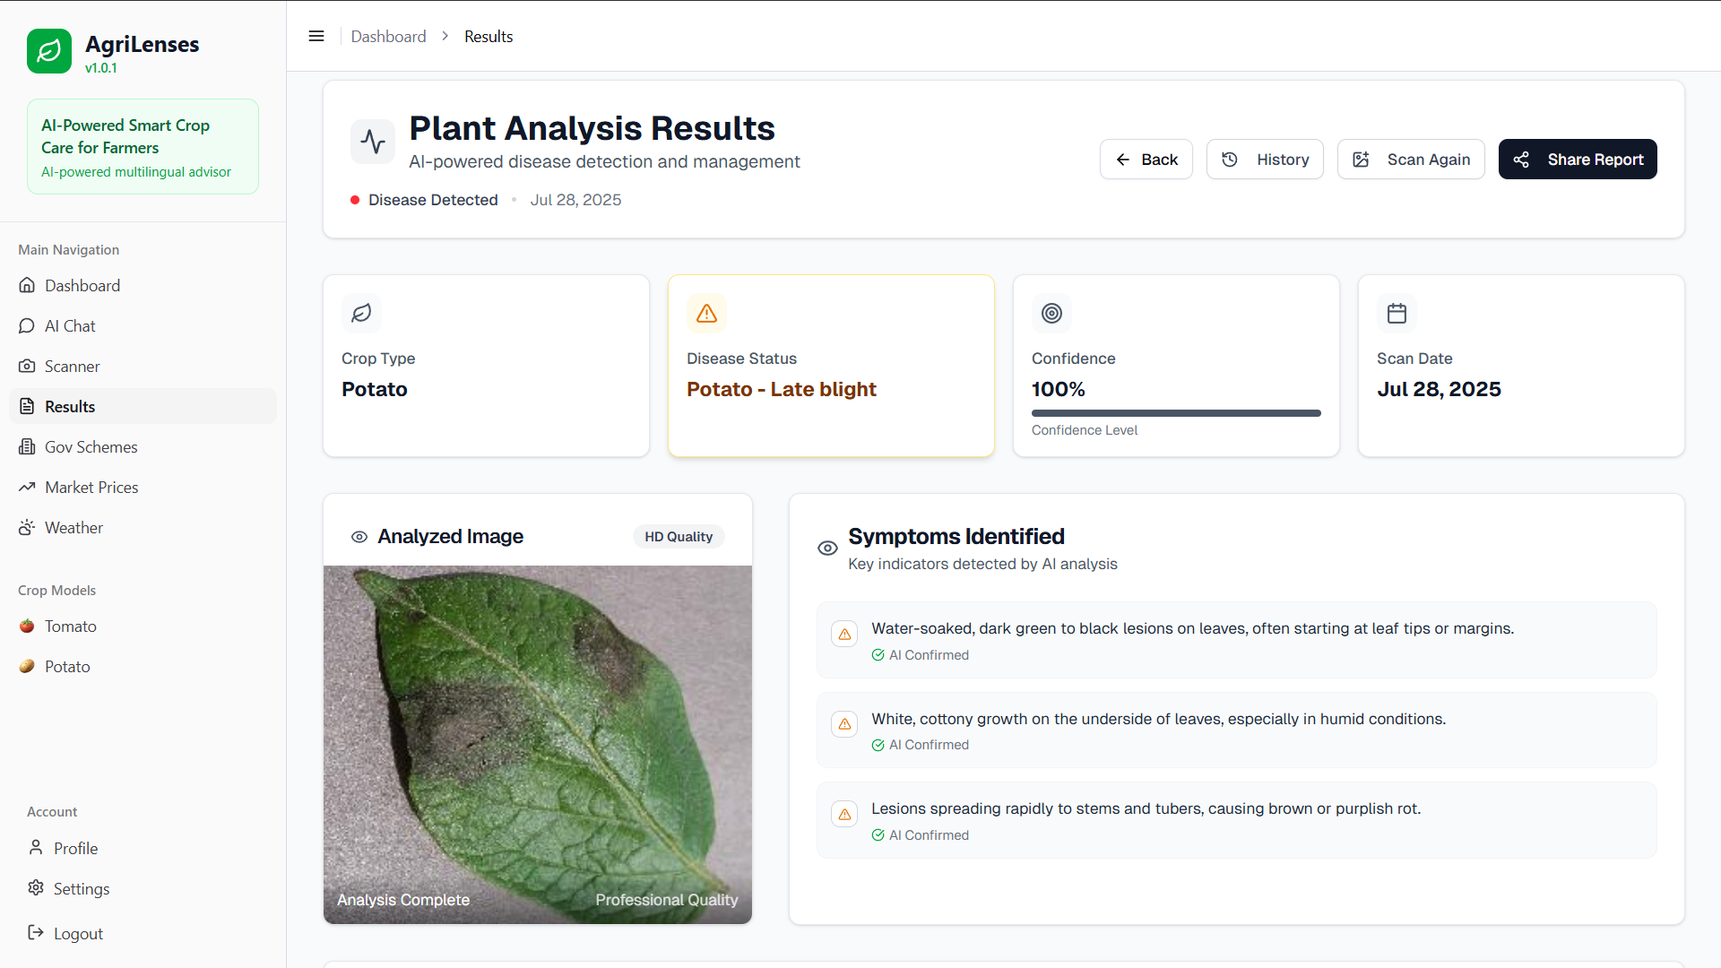The image size is (1721, 968).
Task: Click the version label v1.0.1
Action: [x=101, y=68]
